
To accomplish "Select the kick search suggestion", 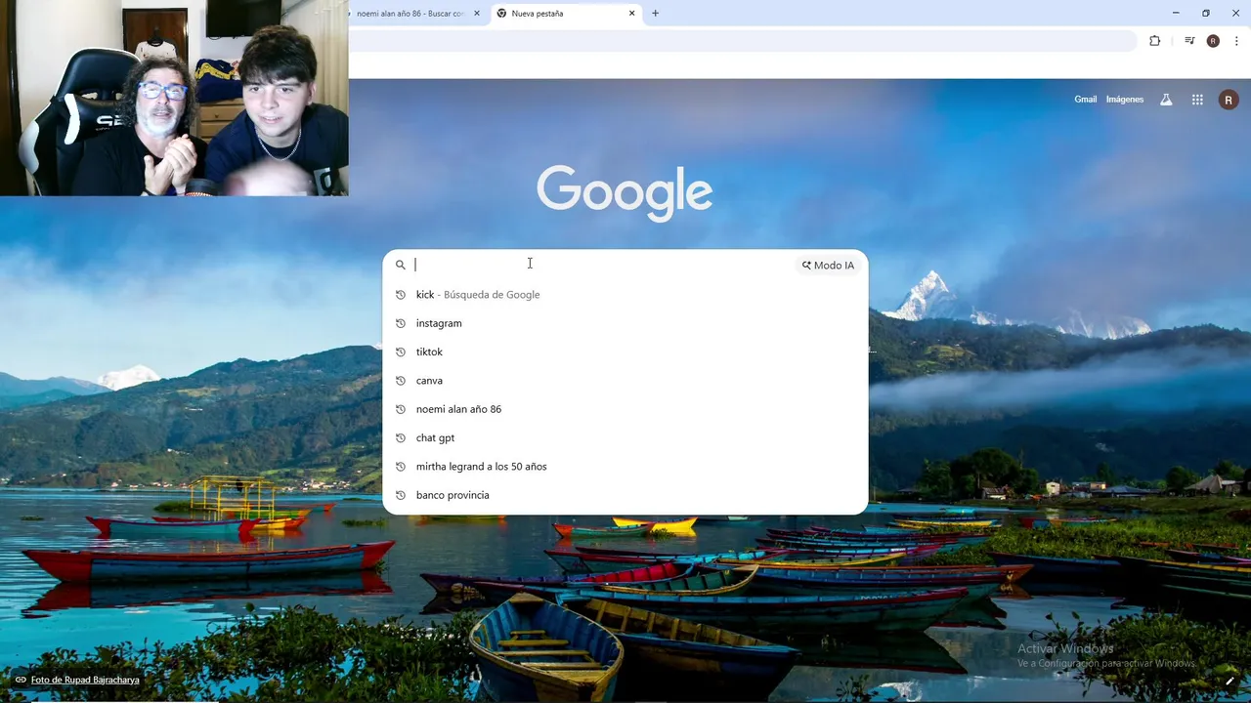I will click(625, 295).
